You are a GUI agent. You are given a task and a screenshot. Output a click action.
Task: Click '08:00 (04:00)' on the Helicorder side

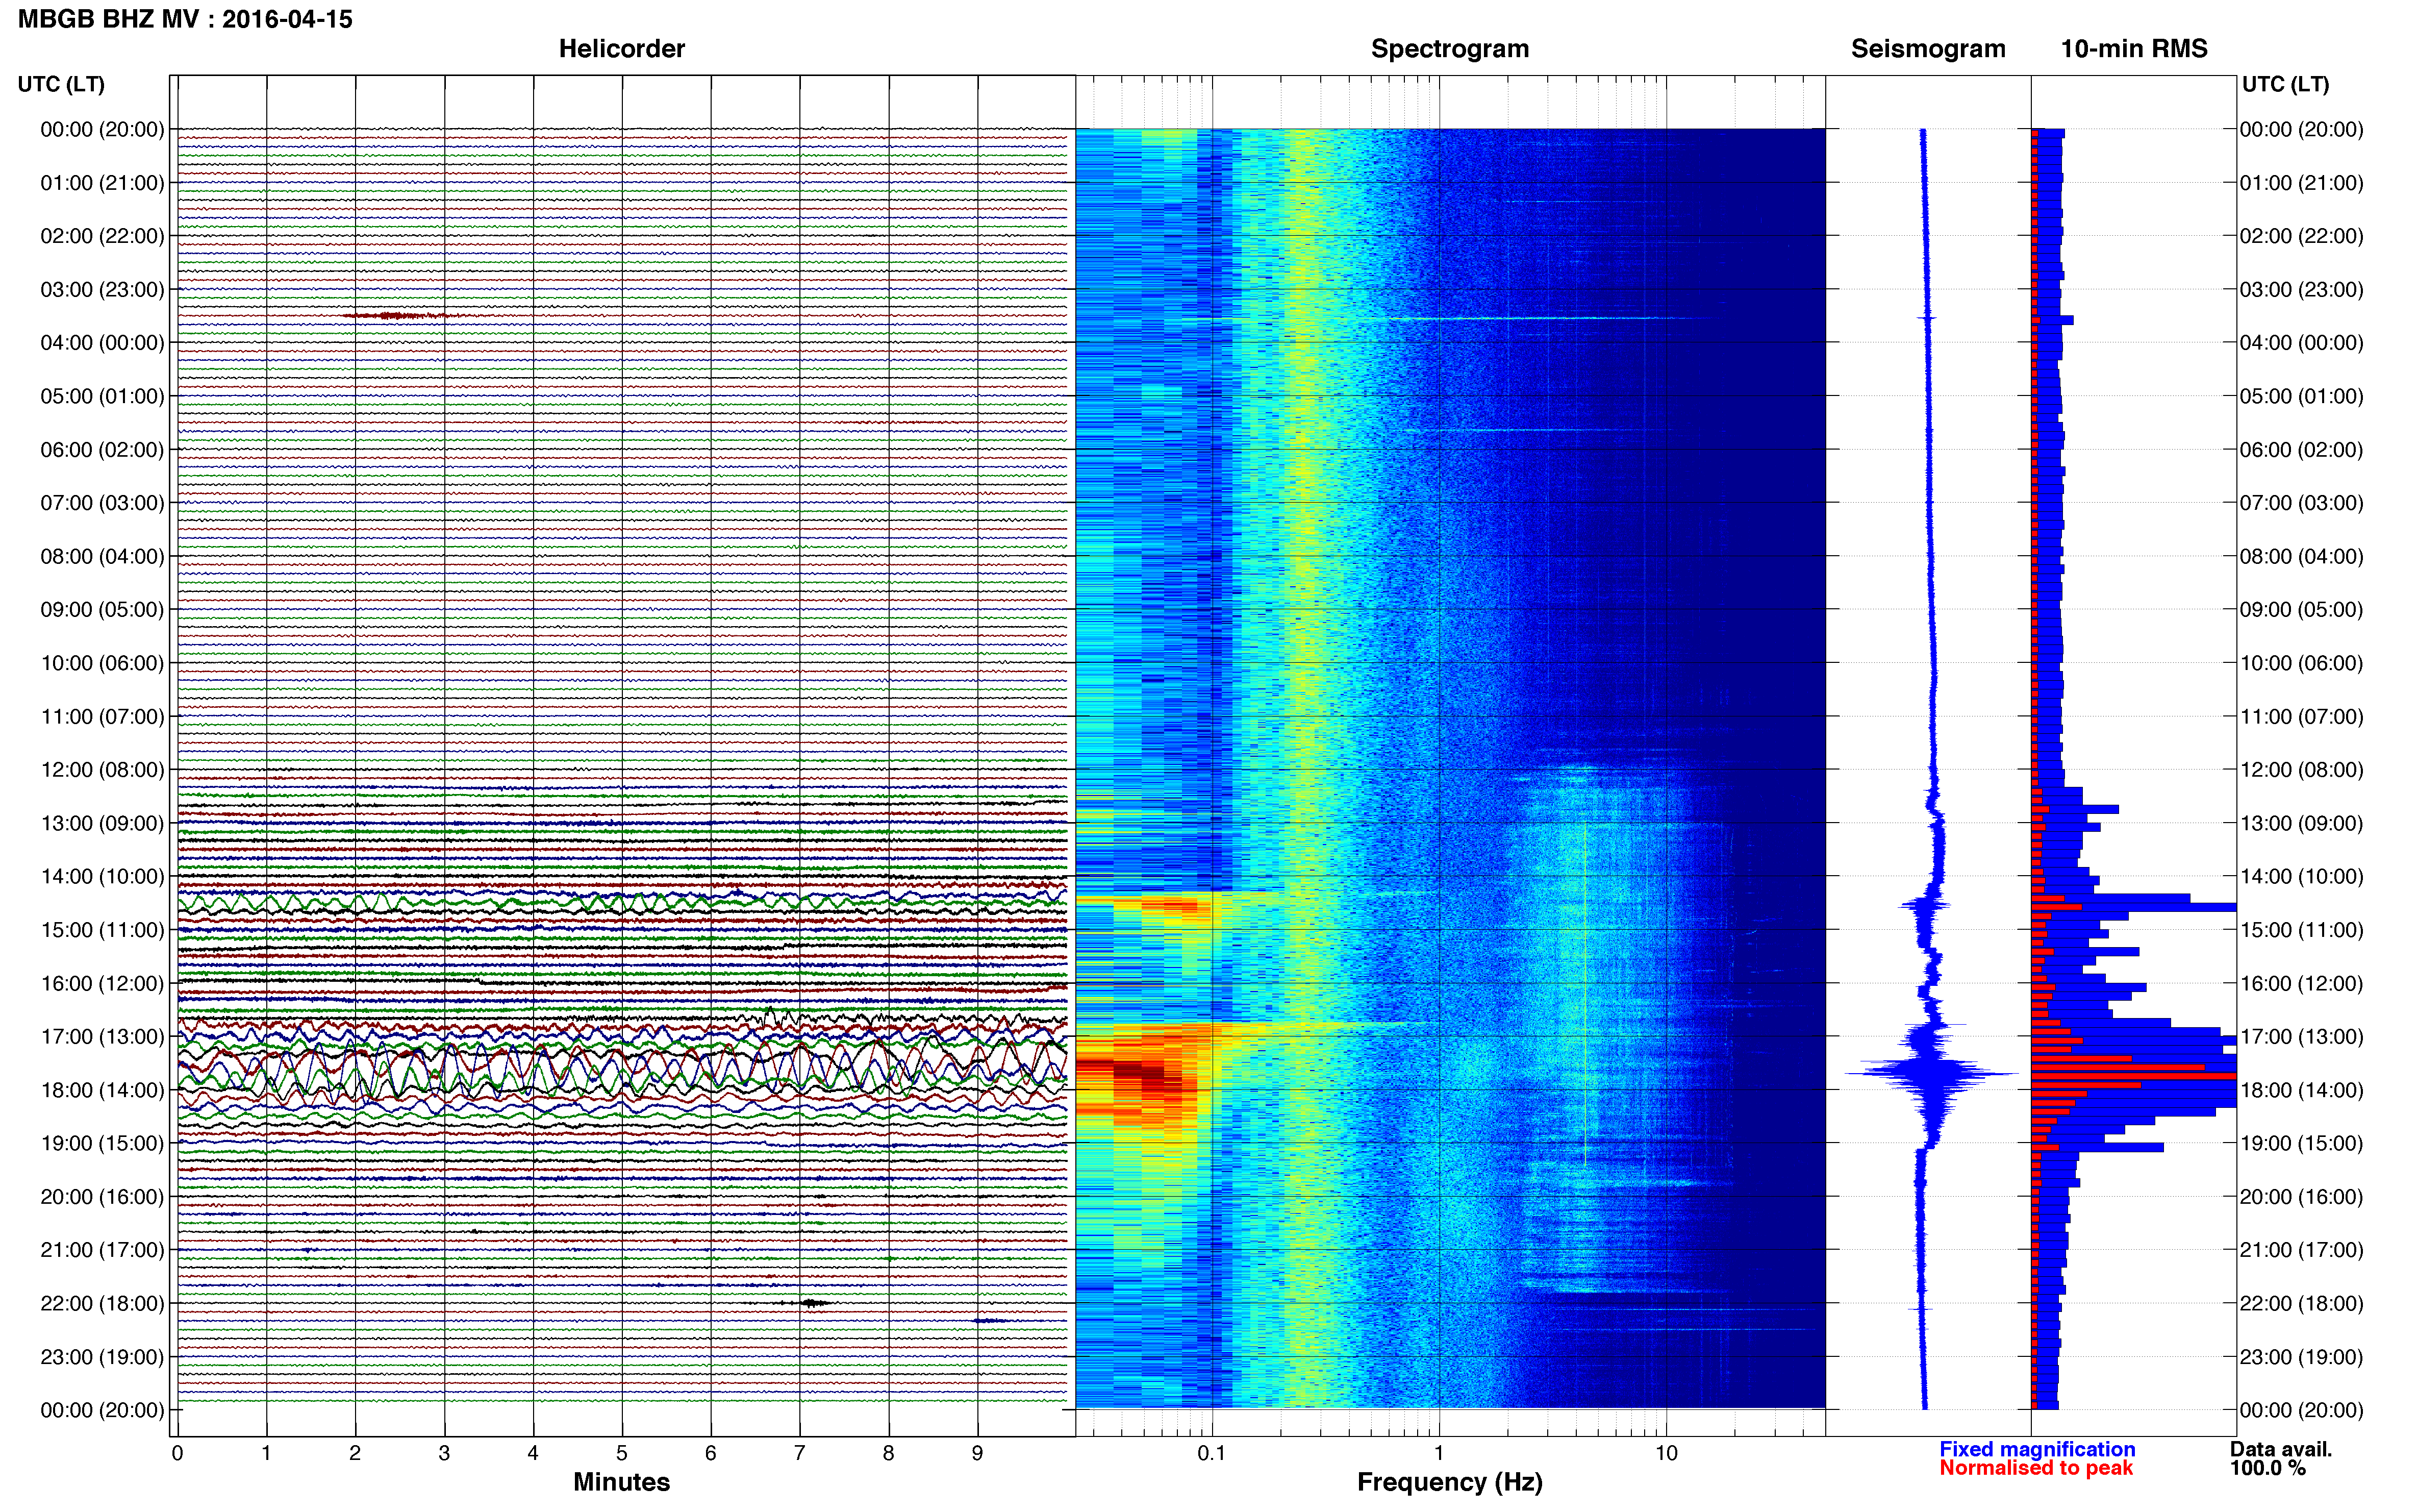tap(102, 556)
